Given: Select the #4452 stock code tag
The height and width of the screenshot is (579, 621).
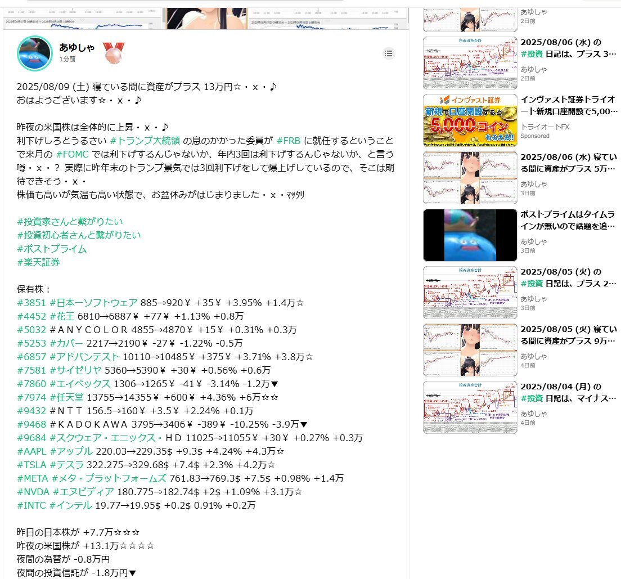Looking at the screenshot, I should [31, 316].
